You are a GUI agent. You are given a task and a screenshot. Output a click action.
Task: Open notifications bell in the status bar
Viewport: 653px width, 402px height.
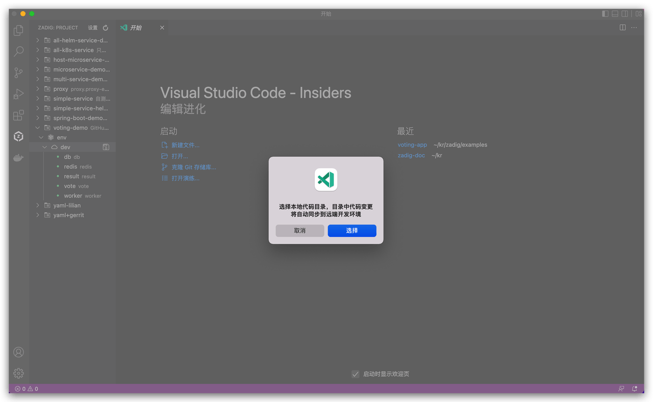coord(634,389)
